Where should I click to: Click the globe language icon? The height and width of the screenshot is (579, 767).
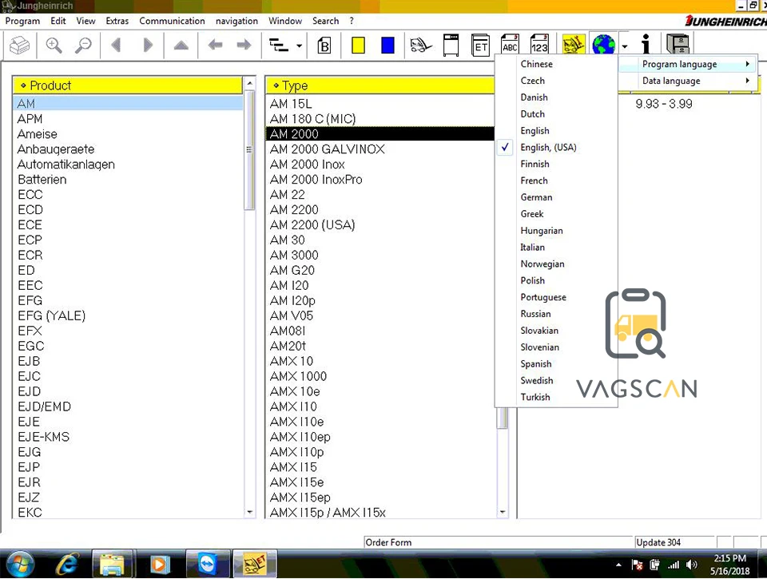click(604, 45)
